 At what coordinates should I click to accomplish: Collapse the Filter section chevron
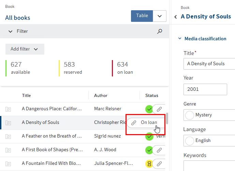tap(11, 31)
